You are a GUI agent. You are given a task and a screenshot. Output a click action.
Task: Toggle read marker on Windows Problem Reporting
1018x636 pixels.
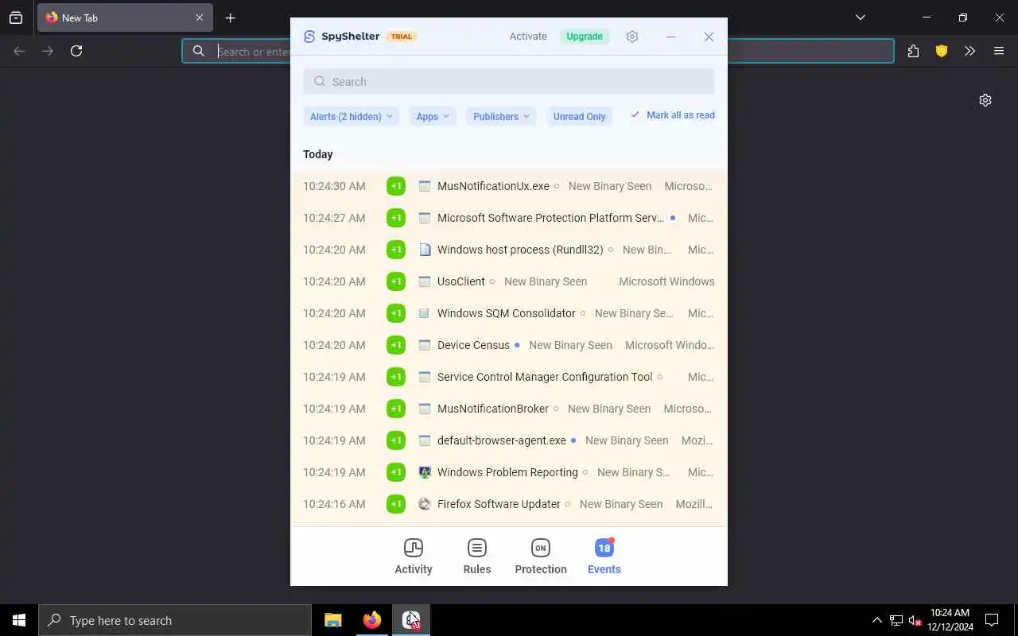coord(585,472)
